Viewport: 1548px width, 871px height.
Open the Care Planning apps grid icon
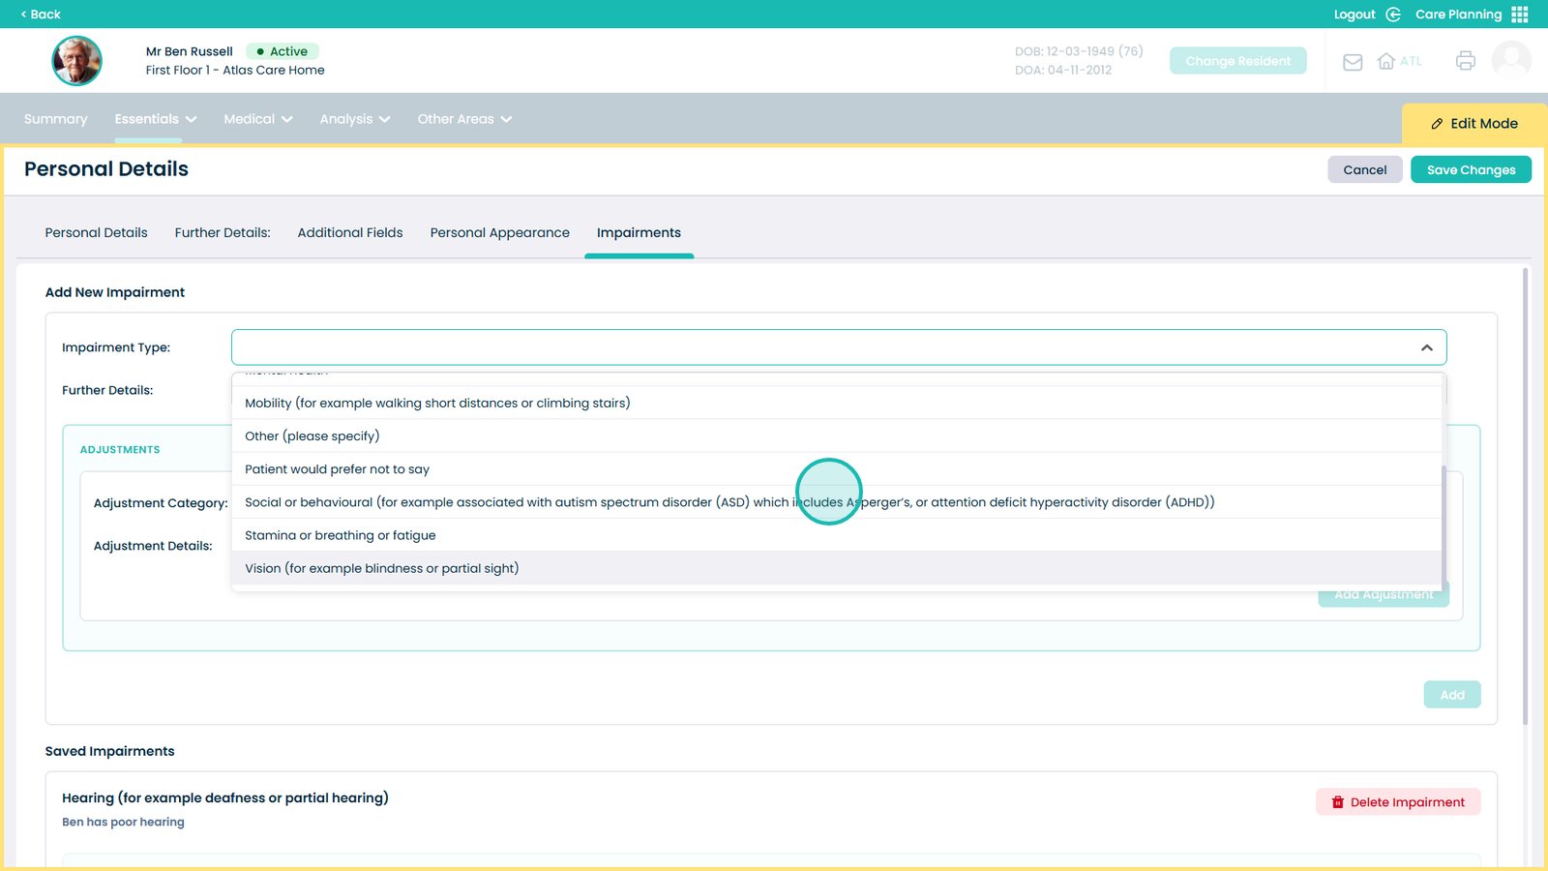pyautogui.click(x=1520, y=15)
